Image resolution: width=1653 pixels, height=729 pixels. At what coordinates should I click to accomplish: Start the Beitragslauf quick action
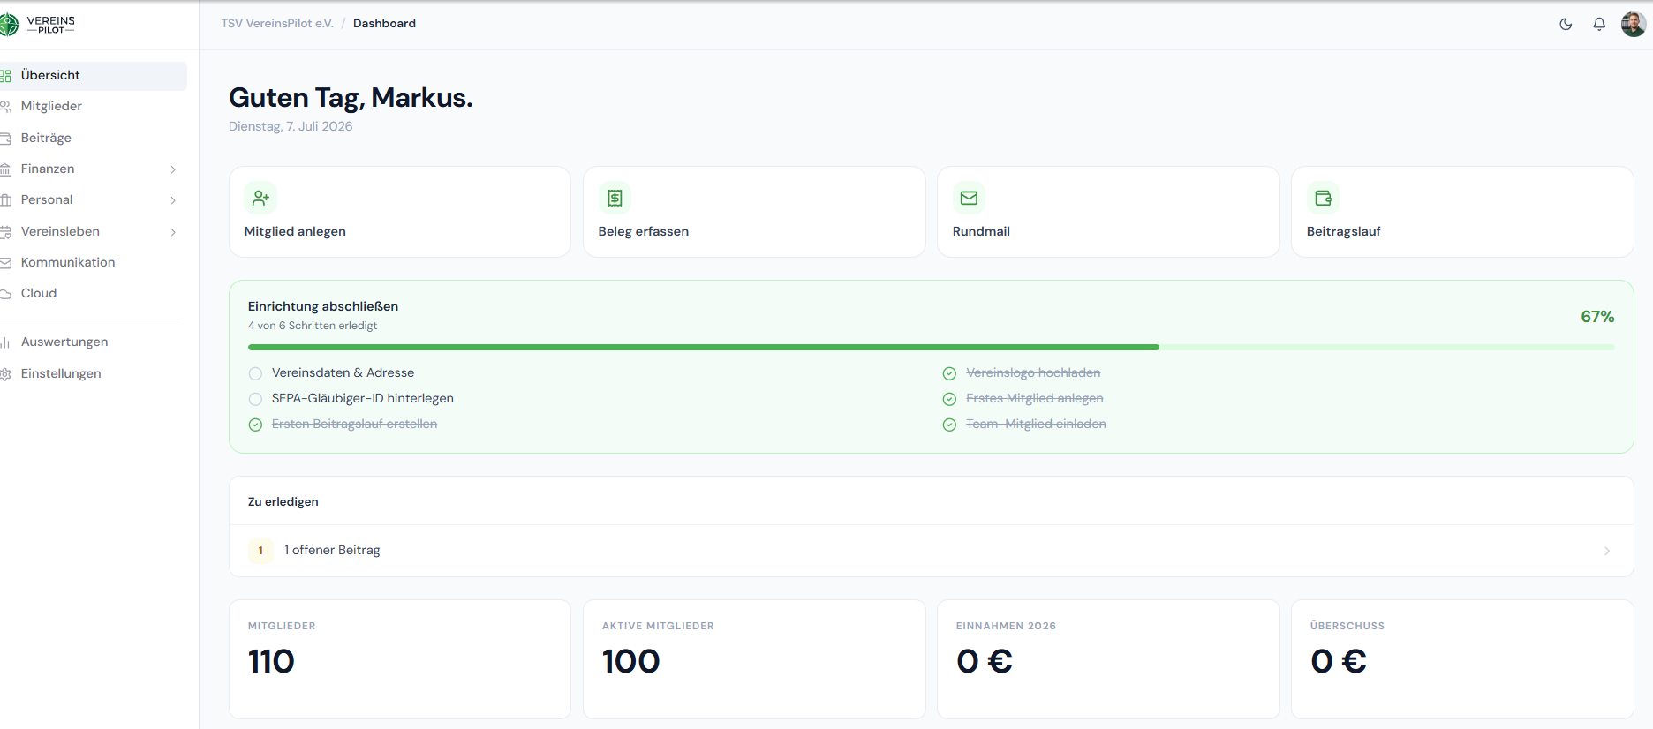point(1462,212)
